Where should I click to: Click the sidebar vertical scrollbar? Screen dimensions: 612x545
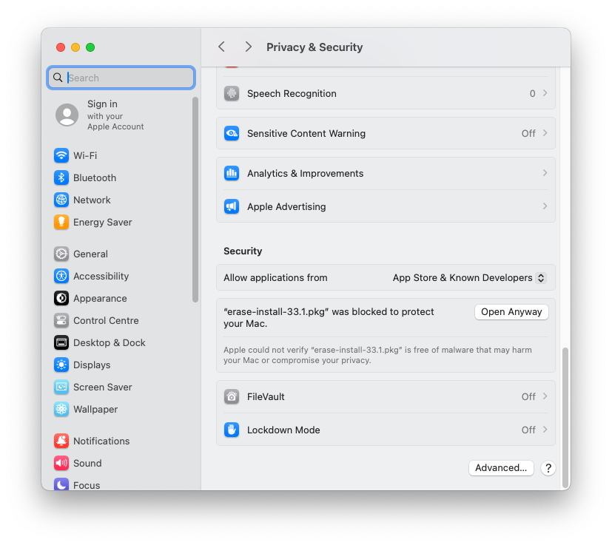pos(195,200)
